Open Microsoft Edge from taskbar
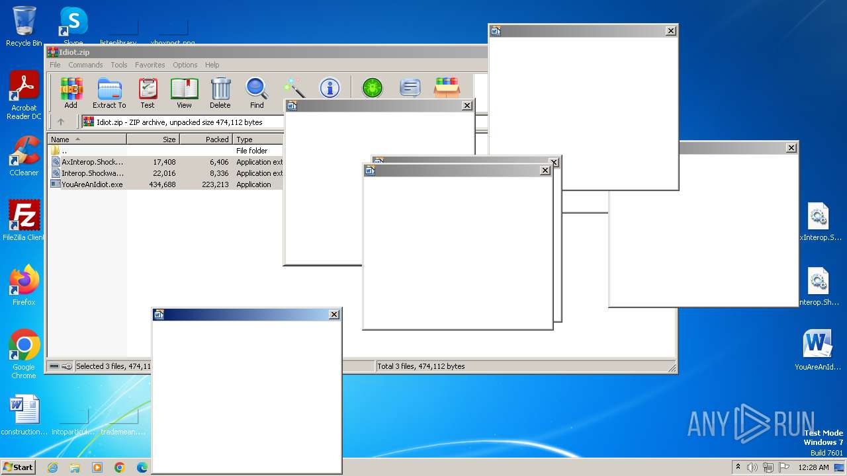The width and height of the screenshot is (847, 476). pyautogui.click(x=142, y=467)
